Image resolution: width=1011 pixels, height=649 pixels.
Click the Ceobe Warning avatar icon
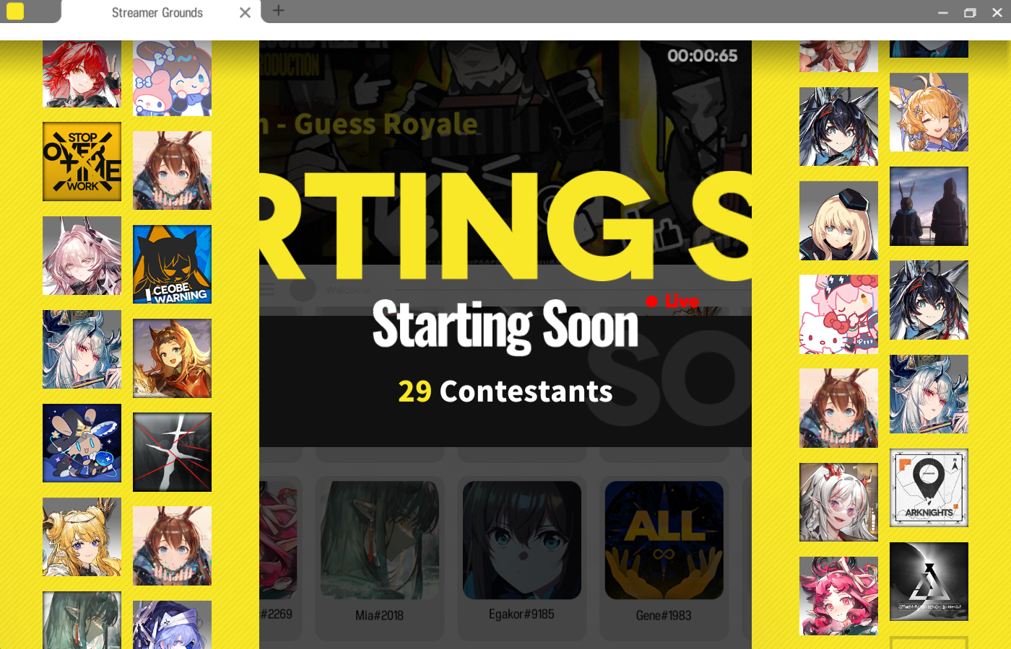[x=172, y=265]
